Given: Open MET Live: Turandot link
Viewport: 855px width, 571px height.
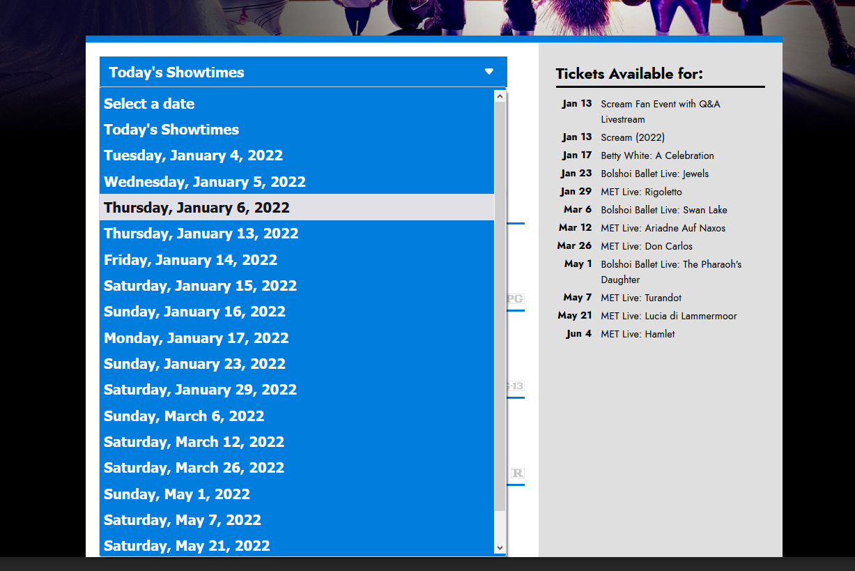Looking at the screenshot, I should point(641,298).
